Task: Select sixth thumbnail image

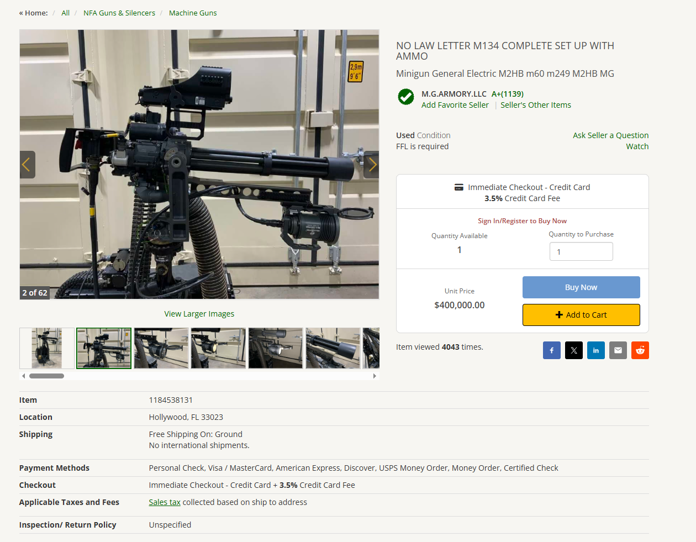Action: click(x=333, y=348)
